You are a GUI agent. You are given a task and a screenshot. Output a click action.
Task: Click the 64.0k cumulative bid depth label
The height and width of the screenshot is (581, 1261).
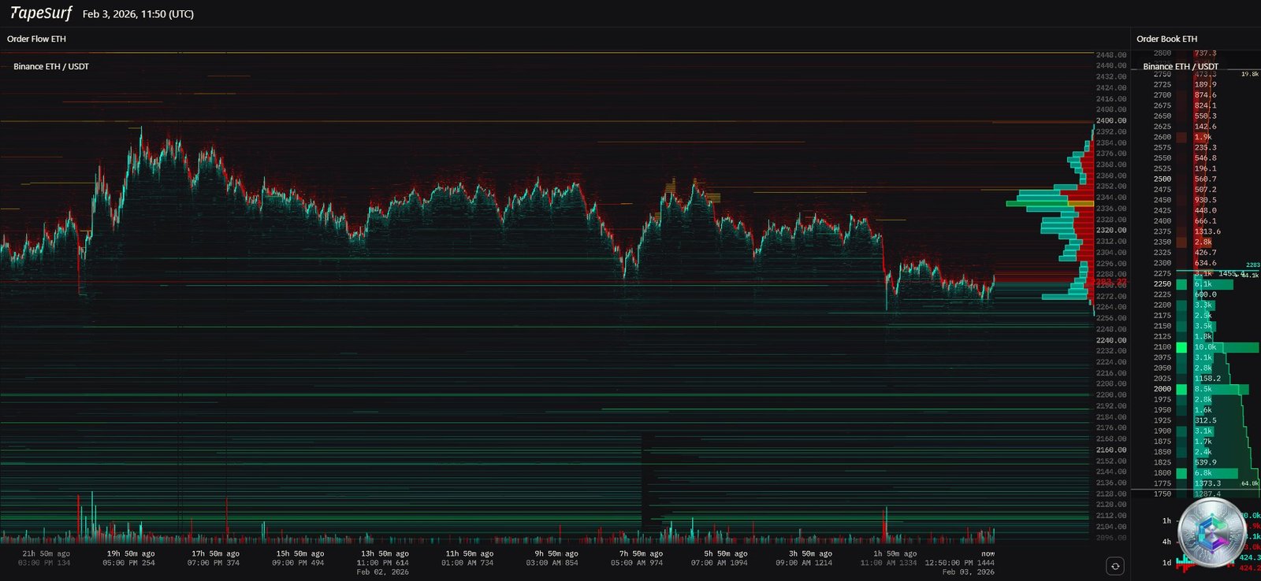[x=1249, y=483]
